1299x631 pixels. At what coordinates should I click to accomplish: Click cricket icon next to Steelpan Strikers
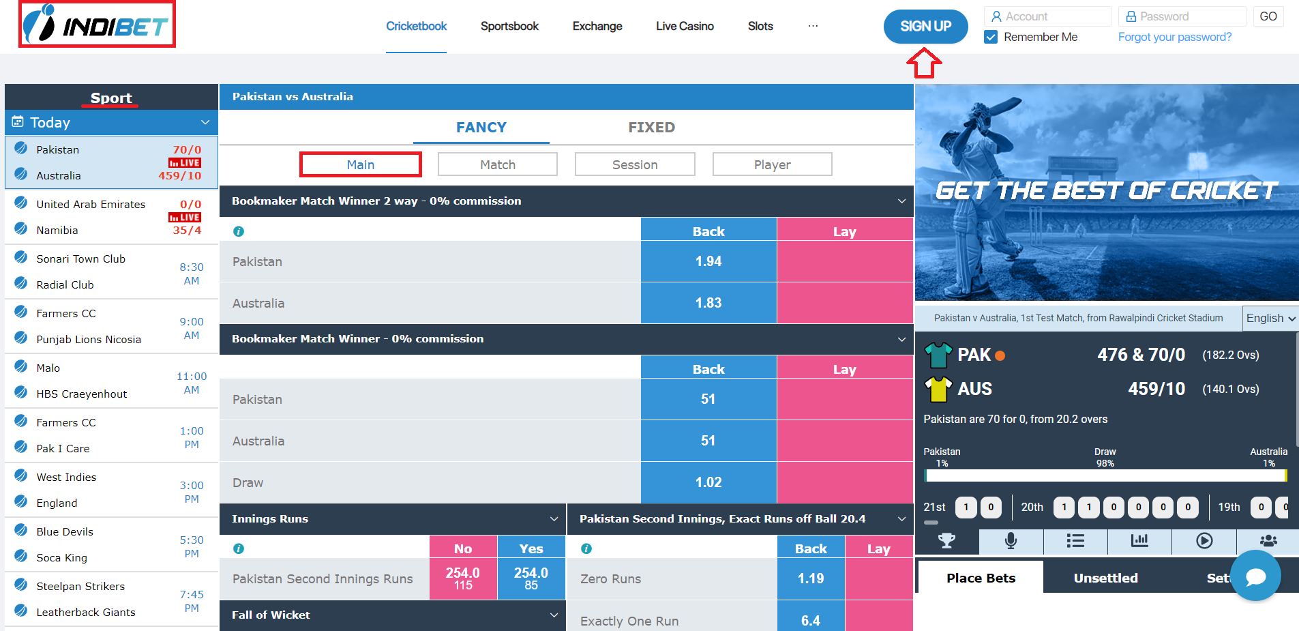coord(21,585)
